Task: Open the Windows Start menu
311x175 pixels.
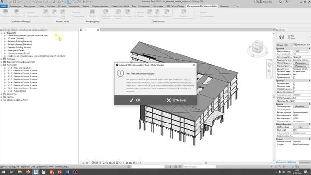Action: click(x=4, y=172)
